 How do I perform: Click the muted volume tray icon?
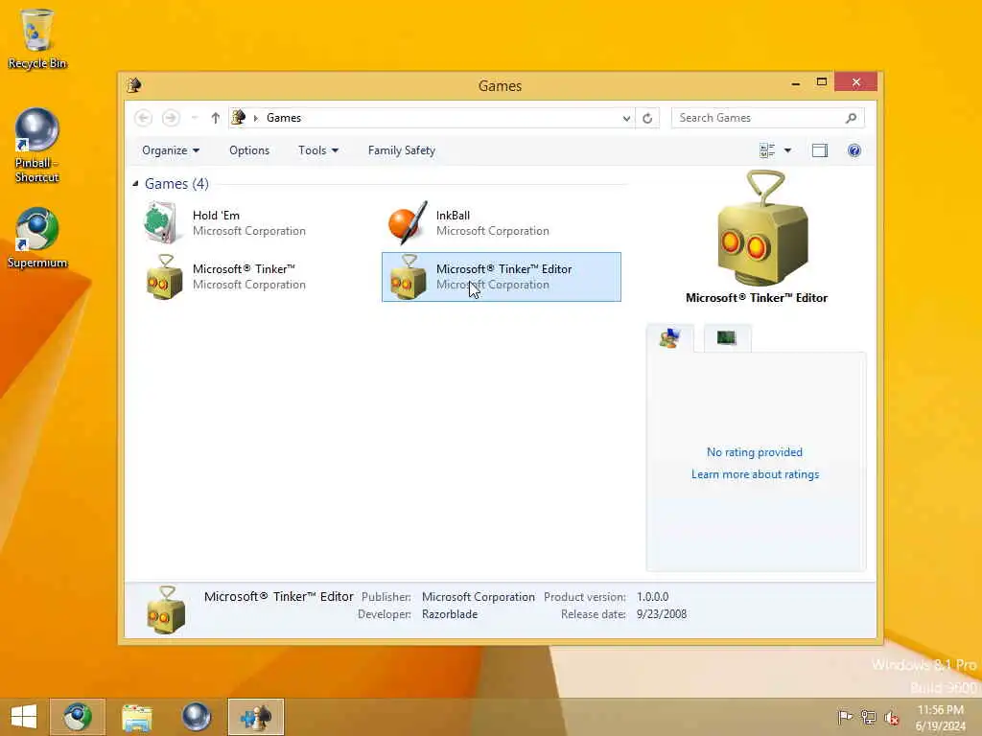[891, 717]
